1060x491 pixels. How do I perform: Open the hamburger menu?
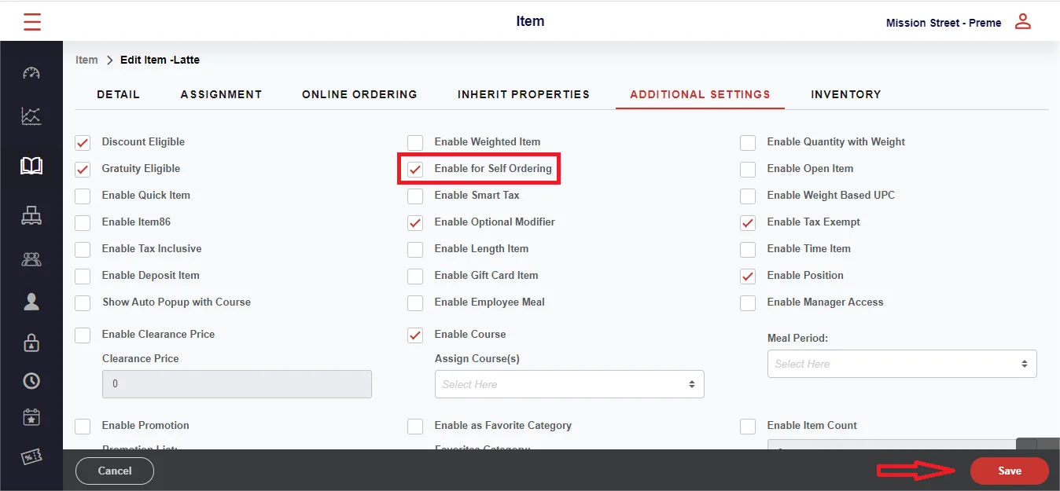point(32,22)
